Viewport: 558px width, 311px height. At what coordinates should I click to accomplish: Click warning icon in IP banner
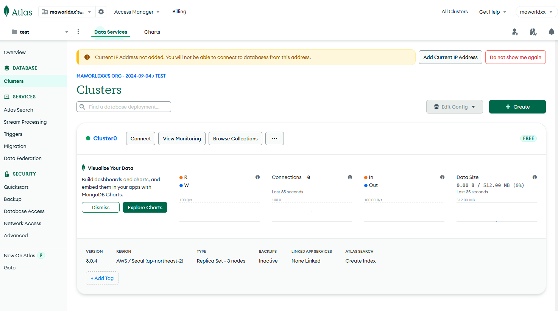click(x=87, y=57)
